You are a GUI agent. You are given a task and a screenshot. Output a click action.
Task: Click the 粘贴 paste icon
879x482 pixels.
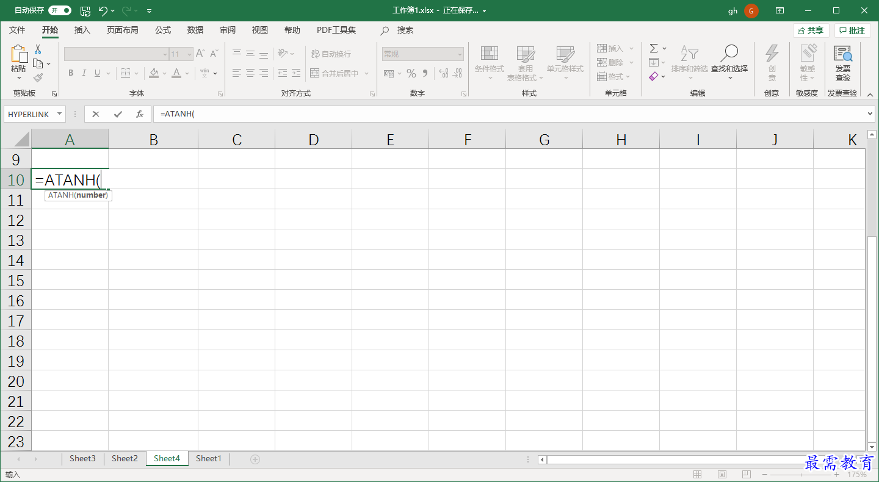click(x=18, y=54)
